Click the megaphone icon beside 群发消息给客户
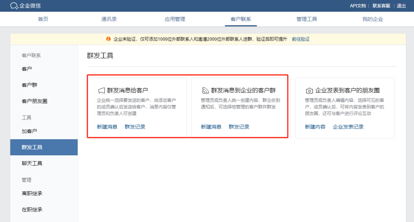This screenshot has width=414, height=222. pos(101,91)
